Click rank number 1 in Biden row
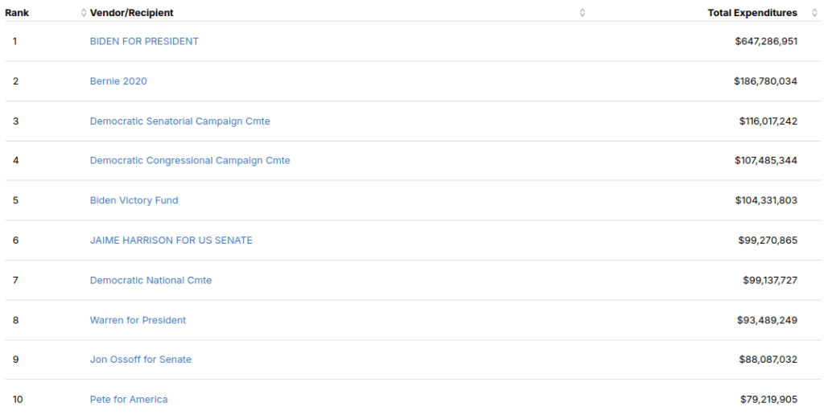The height and width of the screenshot is (415, 824). pos(14,41)
